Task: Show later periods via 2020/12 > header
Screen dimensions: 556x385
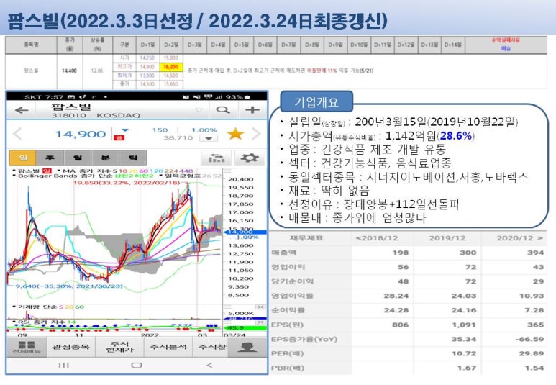Action: [x=519, y=238]
